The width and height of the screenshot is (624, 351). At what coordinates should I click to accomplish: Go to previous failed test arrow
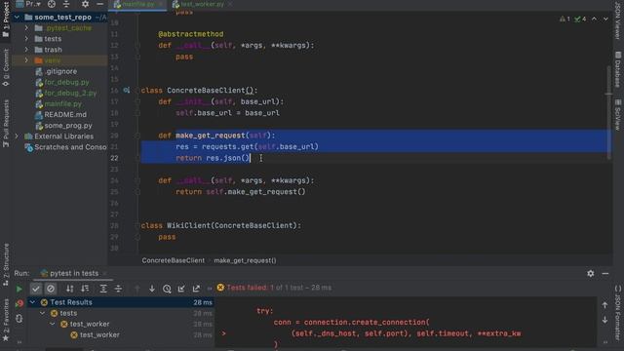[x=137, y=289]
